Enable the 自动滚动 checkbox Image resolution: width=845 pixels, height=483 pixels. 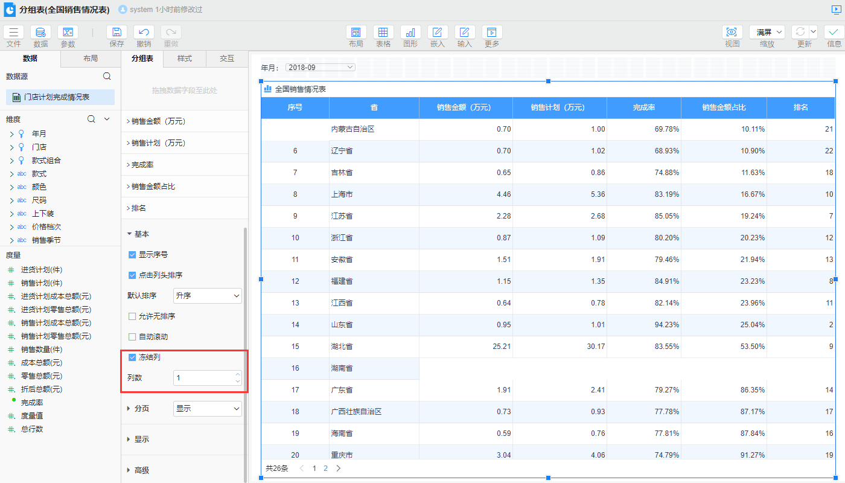pyautogui.click(x=132, y=337)
